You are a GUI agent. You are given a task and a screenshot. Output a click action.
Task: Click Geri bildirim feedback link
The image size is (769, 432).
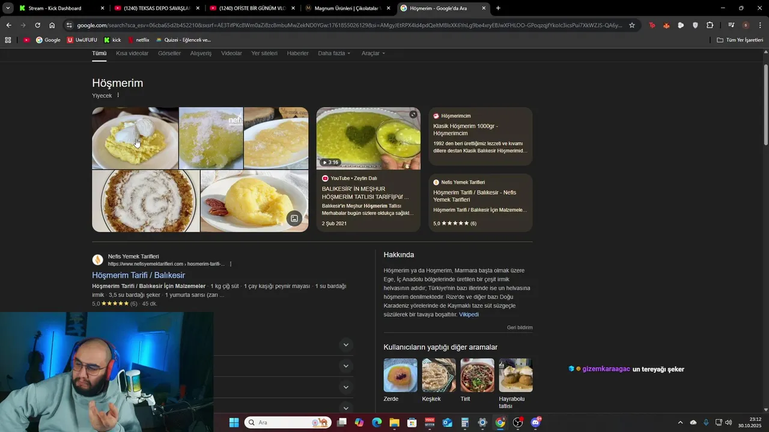pyautogui.click(x=520, y=328)
